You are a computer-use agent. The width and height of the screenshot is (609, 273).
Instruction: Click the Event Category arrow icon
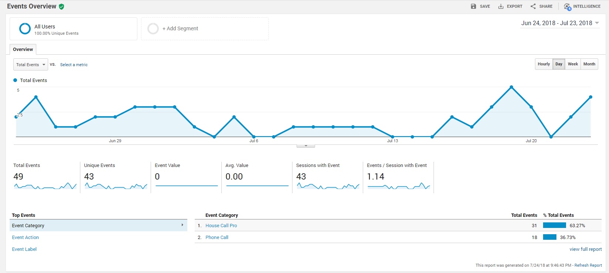[182, 225]
